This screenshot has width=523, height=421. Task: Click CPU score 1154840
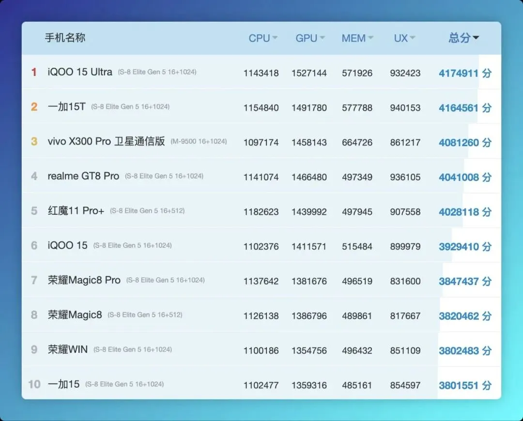click(x=261, y=107)
